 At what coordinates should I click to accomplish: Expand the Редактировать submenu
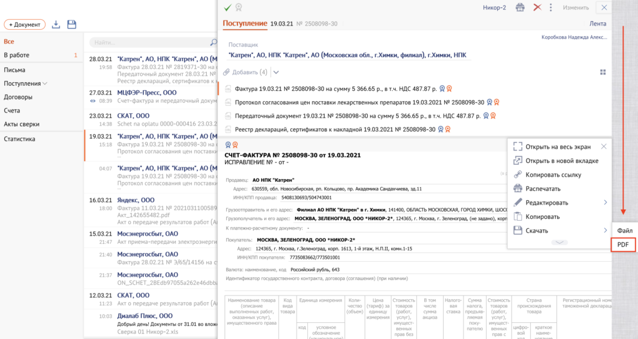(x=605, y=203)
